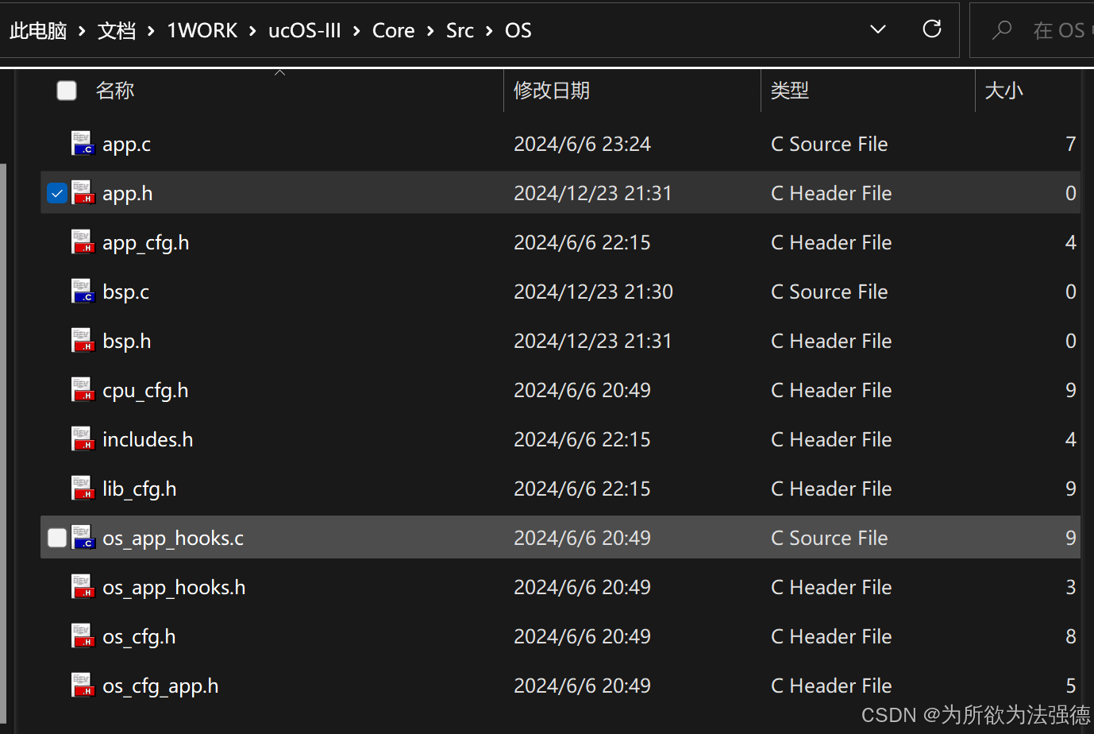Click the os_cfg_app.h header file icon
The height and width of the screenshot is (734, 1094).
83,685
